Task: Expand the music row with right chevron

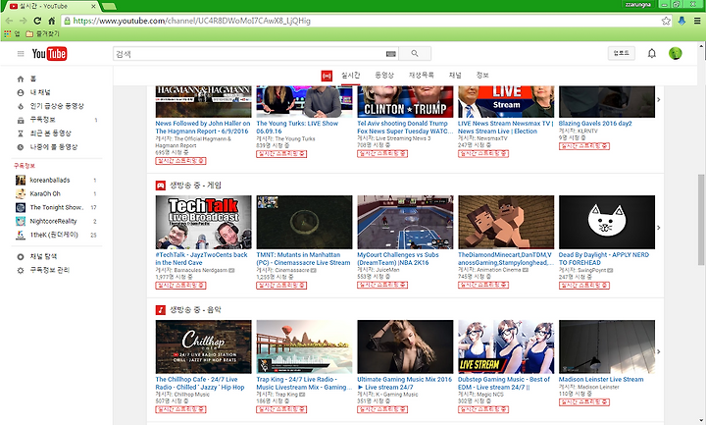Action: [658, 351]
